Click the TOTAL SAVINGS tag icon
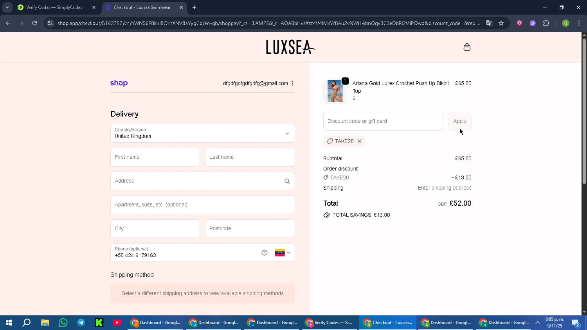The image size is (587, 330). coord(326,215)
